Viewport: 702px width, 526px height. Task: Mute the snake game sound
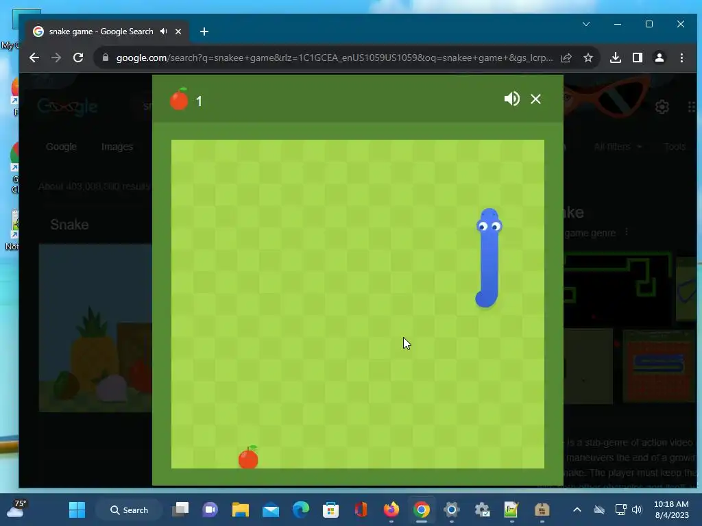(x=511, y=99)
